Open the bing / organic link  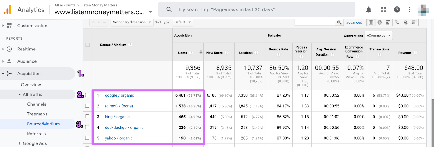[x=117, y=117]
